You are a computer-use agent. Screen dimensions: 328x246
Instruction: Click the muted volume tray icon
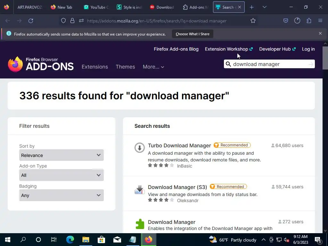[x=286, y=240]
